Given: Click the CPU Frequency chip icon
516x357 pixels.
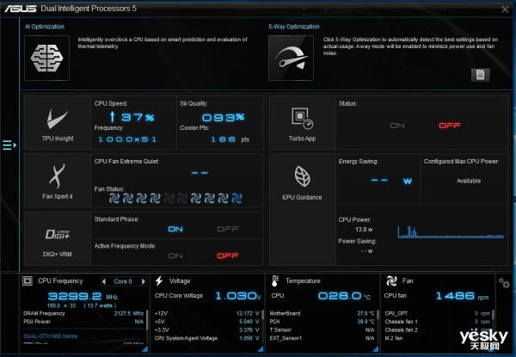Looking at the screenshot, I should click(28, 281).
